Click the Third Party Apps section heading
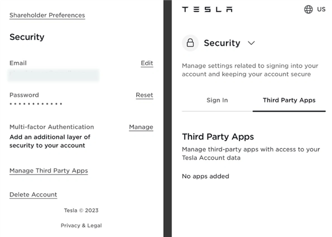This screenshot has width=332, height=237. point(217,137)
